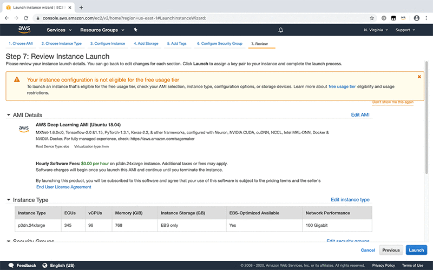This screenshot has width=433, height=270.
Task: Open the notifications bell
Action: [x=280, y=30]
